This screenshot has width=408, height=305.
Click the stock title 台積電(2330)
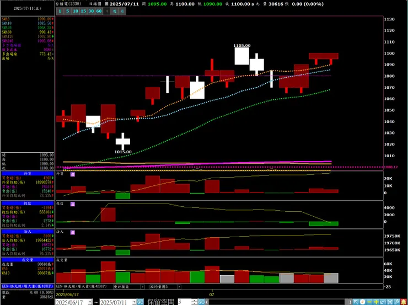[x=68, y=4]
